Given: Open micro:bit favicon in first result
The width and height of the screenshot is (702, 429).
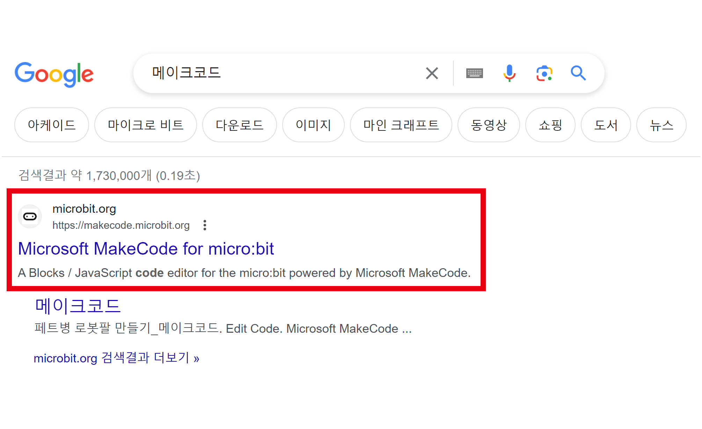Looking at the screenshot, I should click(30, 217).
